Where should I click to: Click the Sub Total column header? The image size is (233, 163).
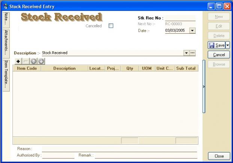[x=187, y=68]
